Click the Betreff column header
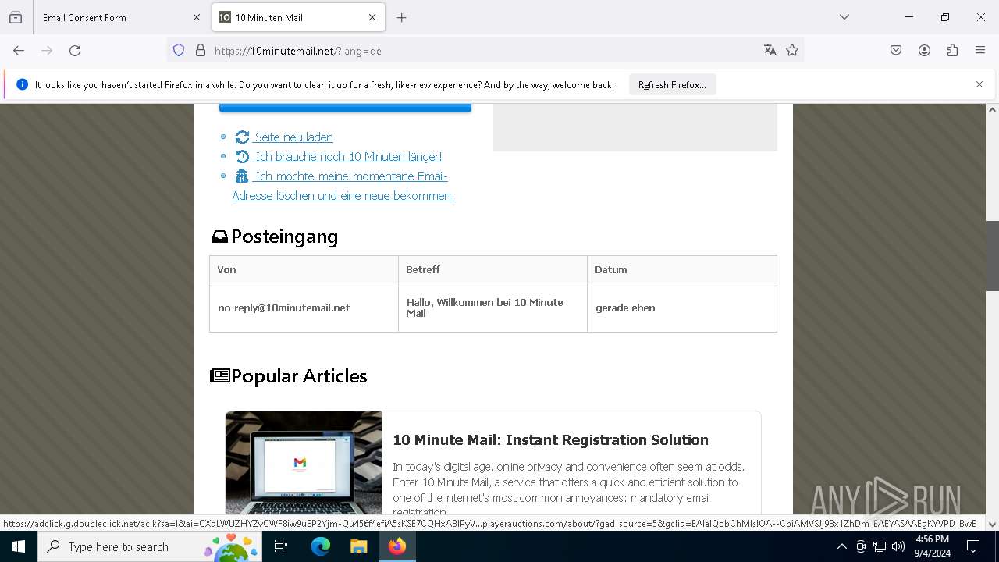 pos(492,269)
